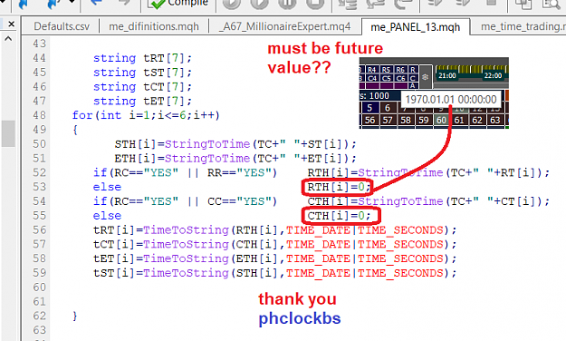Click the 'for(int i=1;i<=6;i++)' statement

[146, 115]
